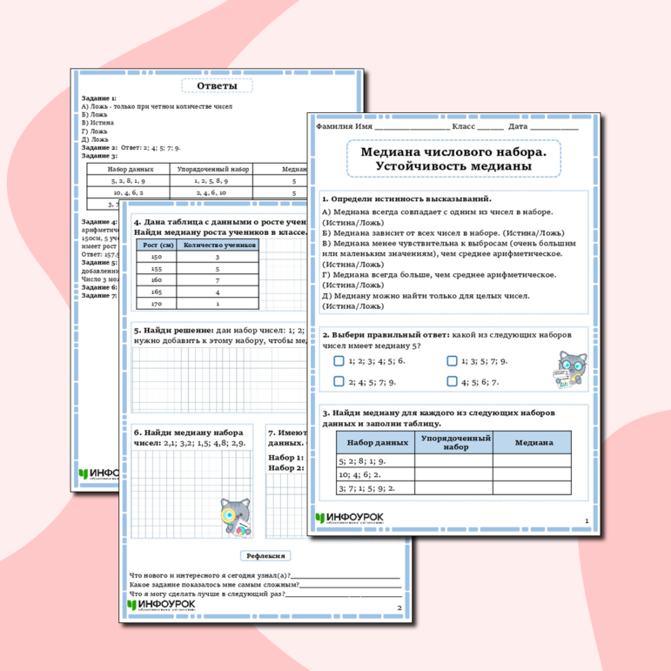Click the Упорядоченный набор header in task 3 table
The image size is (671, 671).
point(453,442)
